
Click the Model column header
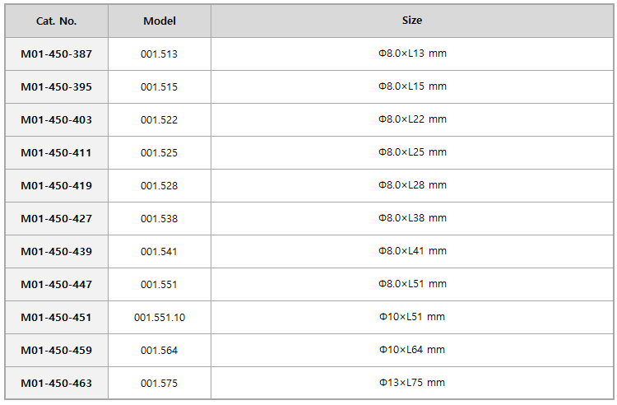click(x=160, y=21)
